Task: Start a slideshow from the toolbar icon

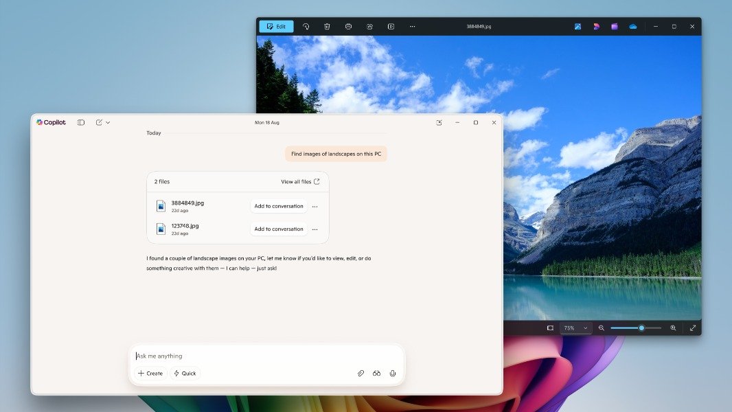Action: pos(391,26)
